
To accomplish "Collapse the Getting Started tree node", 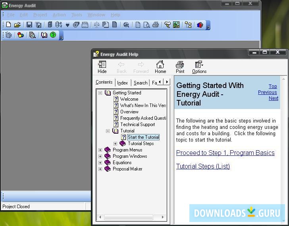I will 100,93.
